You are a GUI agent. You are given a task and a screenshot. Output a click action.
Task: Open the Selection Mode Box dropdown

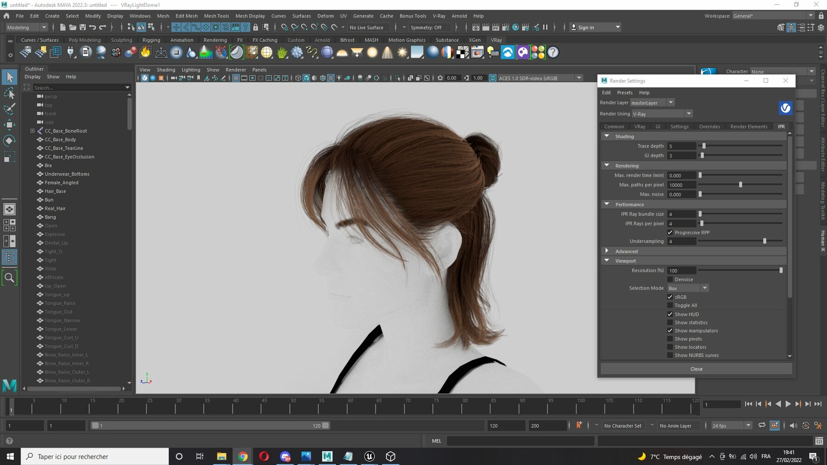tap(688, 288)
